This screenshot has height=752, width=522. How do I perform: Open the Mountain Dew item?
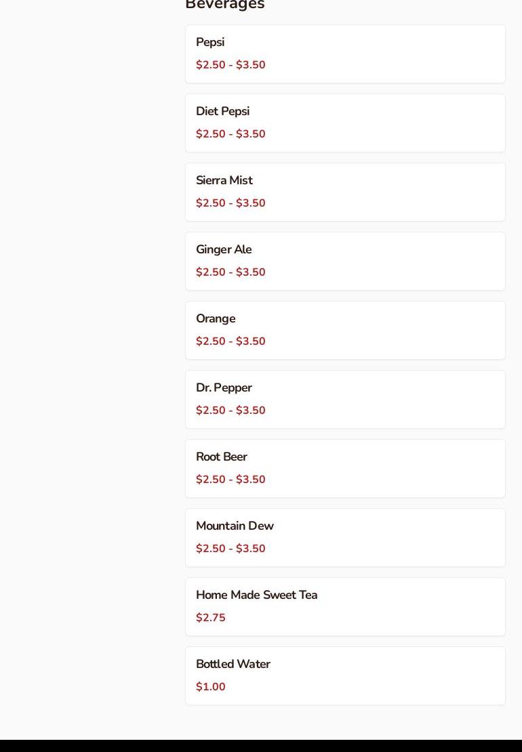(235, 526)
